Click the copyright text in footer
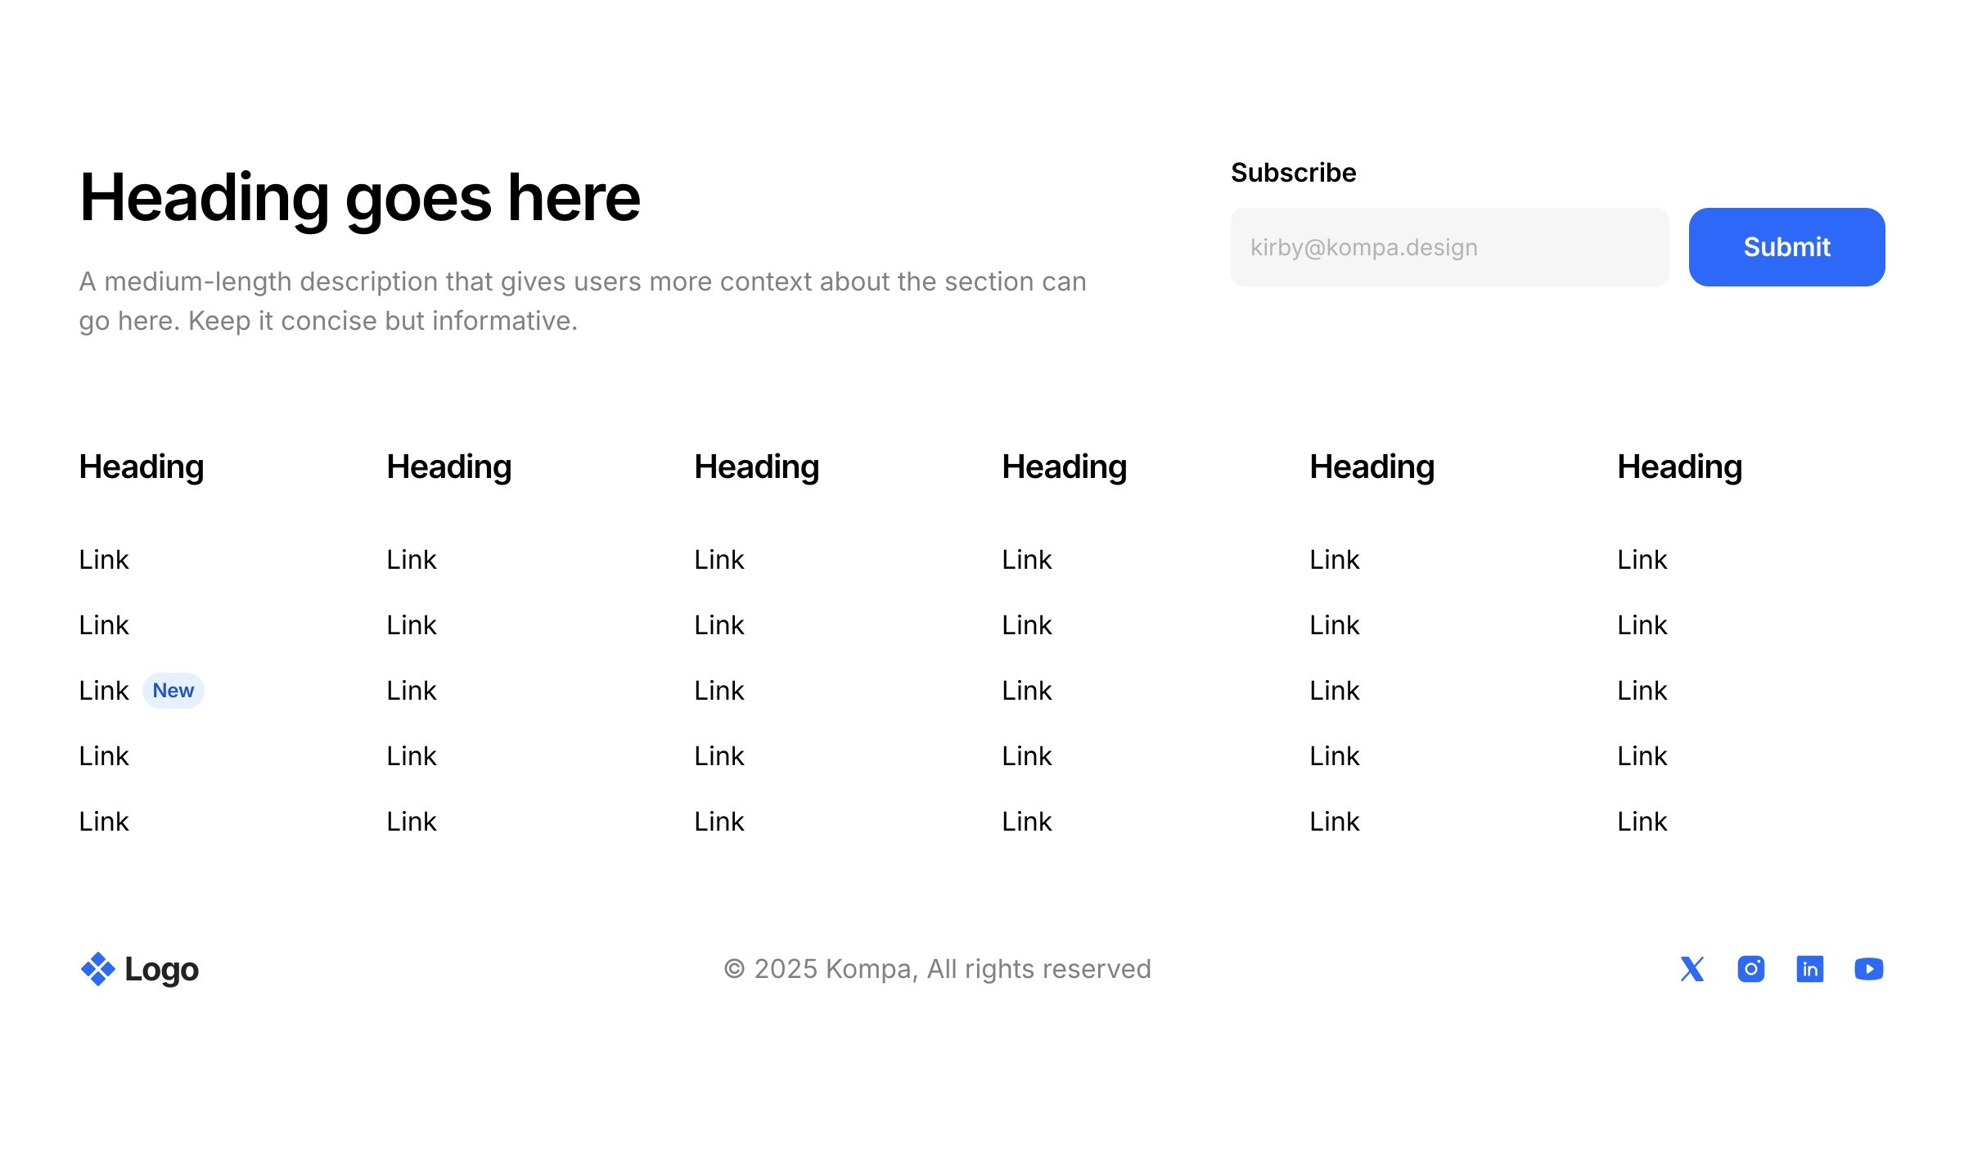 tap(937, 969)
